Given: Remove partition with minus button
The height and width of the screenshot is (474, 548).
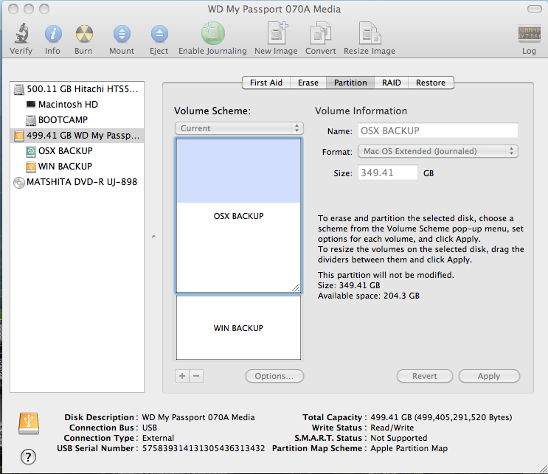Looking at the screenshot, I should pyautogui.click(x=196, y=376).
